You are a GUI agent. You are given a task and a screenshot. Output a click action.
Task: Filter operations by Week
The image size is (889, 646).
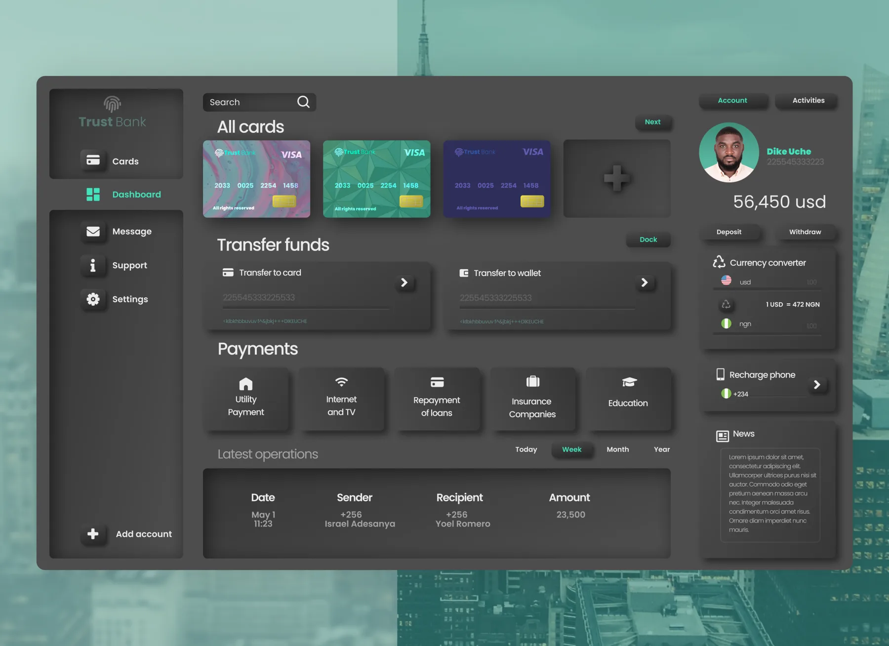click(x=571, y=449)
